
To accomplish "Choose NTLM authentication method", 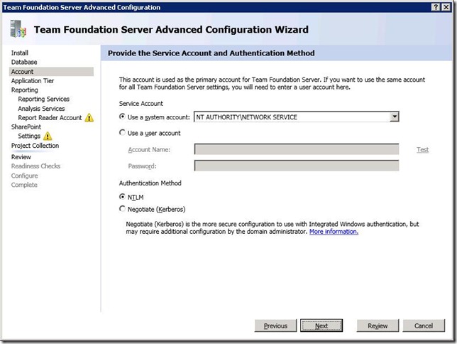I will tap(122, 196).
